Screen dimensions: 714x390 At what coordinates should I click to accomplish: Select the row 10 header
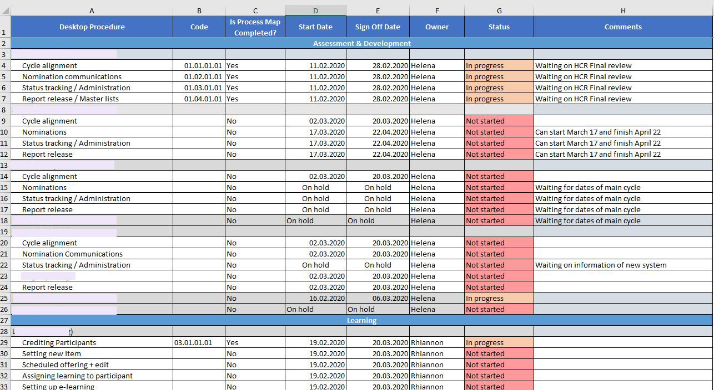[x=7, y=132]
